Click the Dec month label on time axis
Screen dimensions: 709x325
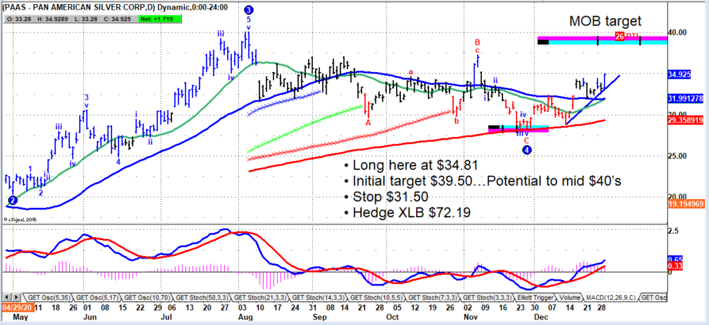tap(542, 317)
